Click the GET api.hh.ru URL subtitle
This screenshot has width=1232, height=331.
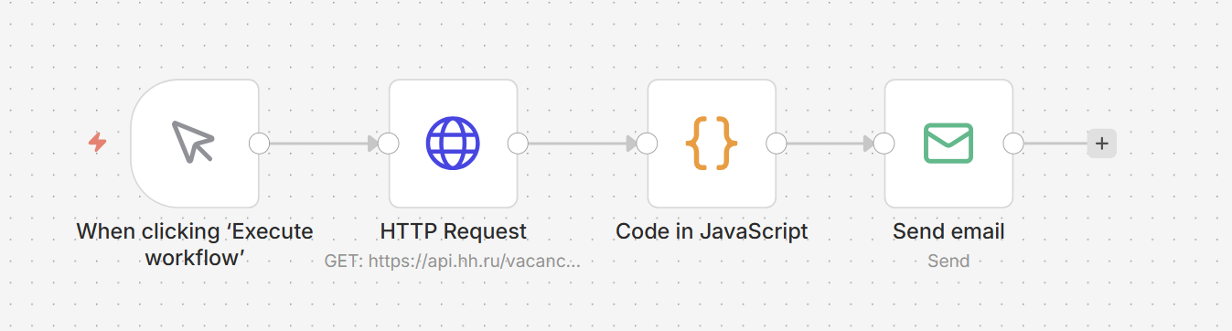click(453, 261)
